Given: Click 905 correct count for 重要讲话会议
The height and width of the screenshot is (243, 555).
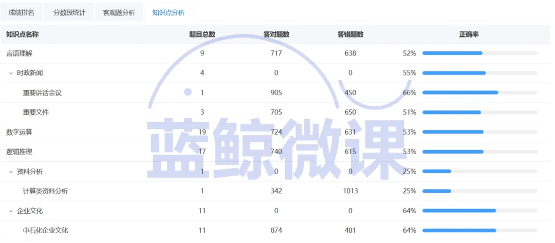Looking at the screenshot, I should point(276,92).
